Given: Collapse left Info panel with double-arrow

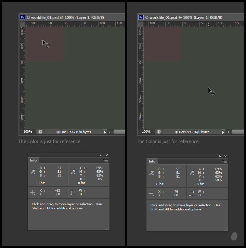Looking at the screenshot, I should (x=101, y=155).
